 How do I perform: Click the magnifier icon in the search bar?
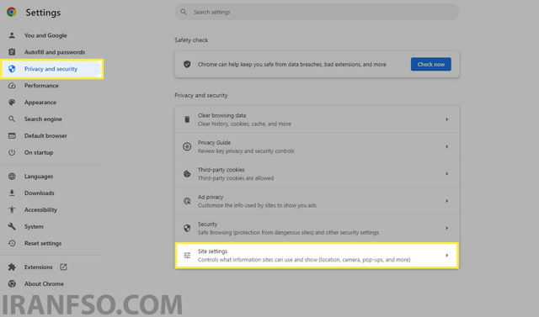[x=184, y=12]
